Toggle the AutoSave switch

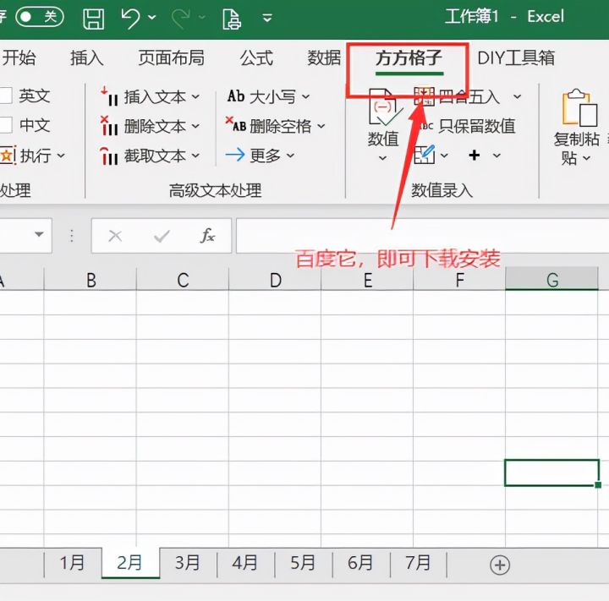point(40,17)
